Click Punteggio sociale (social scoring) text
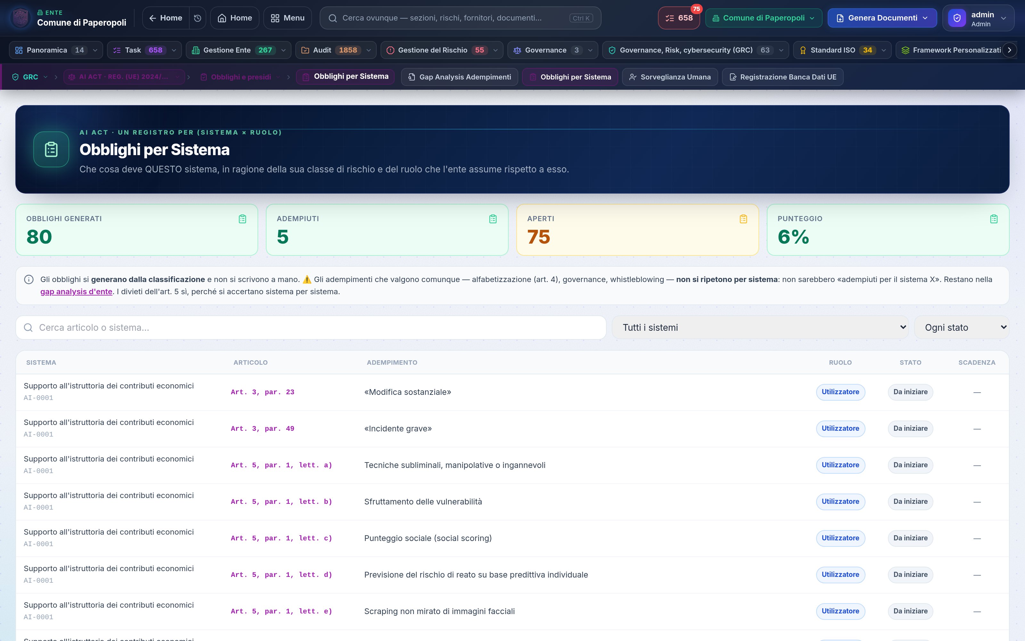Screen dimensions: 1025x641 coord(428,538)
